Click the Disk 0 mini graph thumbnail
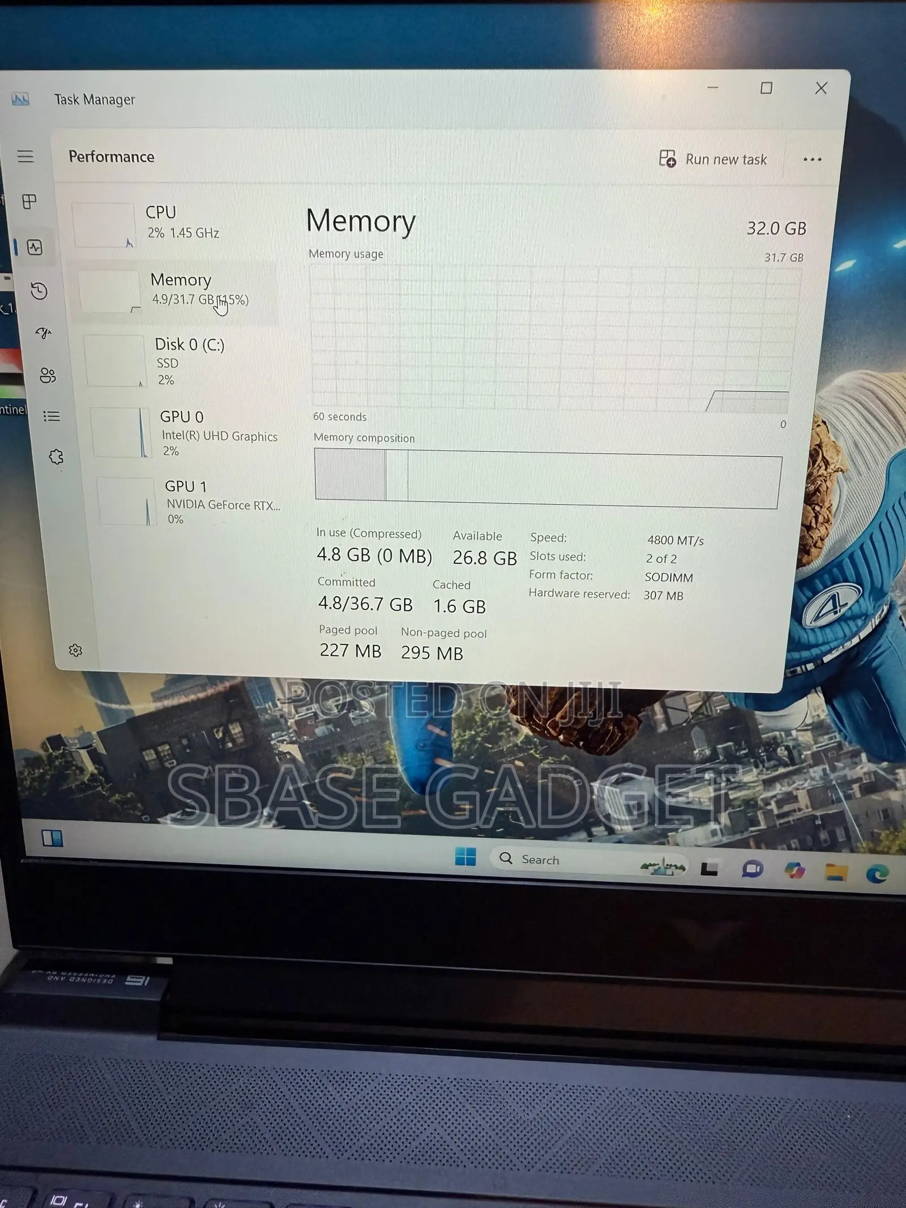The height and width of the screenshot is (1208, 906). click(115, 361)
